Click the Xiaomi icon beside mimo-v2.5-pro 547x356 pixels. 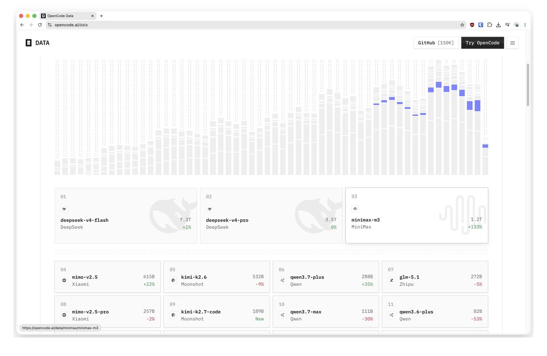click(64, 315)
